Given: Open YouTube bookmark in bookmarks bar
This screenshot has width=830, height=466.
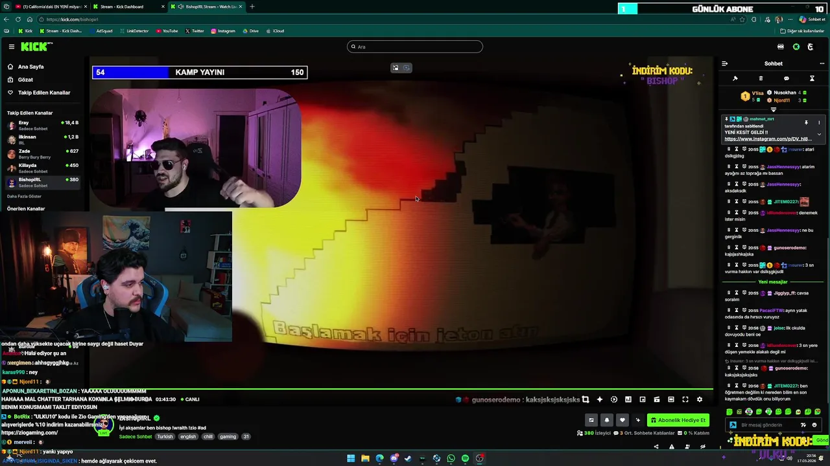Looking at the screenshot, I should coord(167,31).
